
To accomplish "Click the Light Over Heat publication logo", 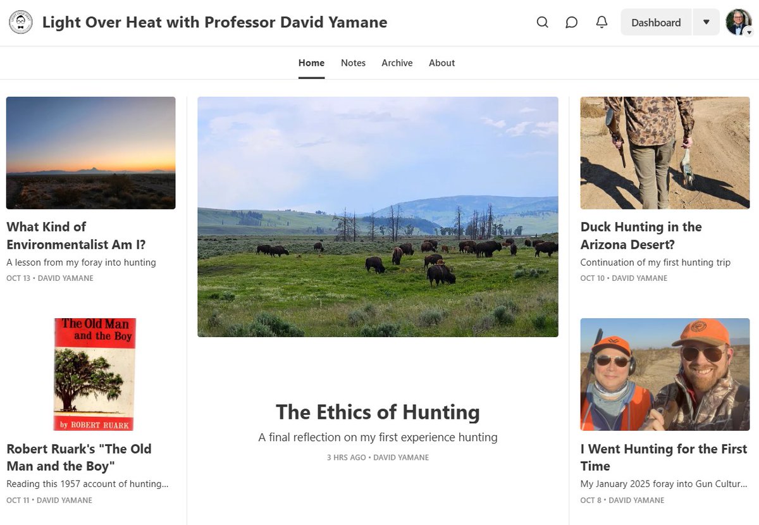I will 21,22.
